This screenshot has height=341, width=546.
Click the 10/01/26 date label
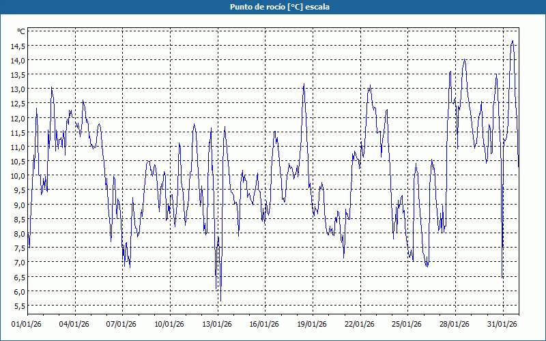point(169,325)
